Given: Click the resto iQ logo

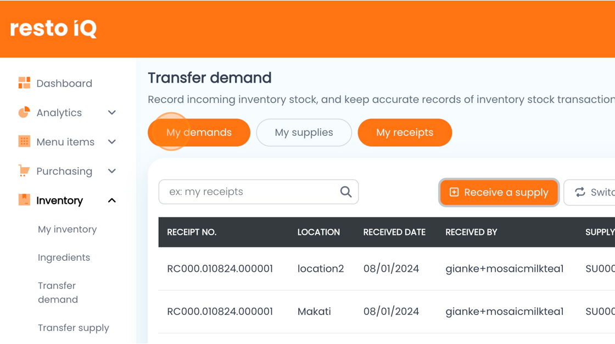Looking at the screenshot, I should [53, 28].
